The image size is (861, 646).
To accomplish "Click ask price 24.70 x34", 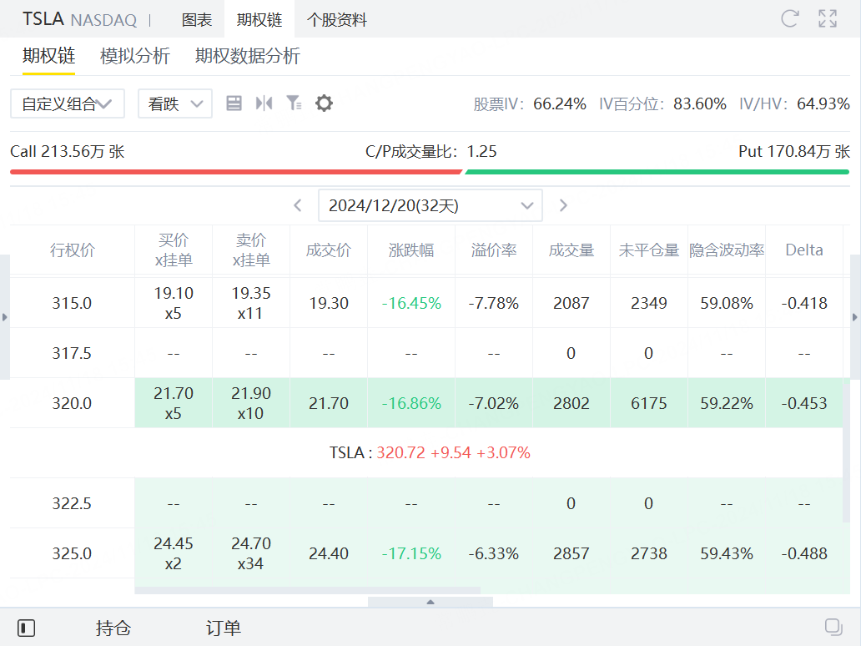I will [x=251, y=553].
